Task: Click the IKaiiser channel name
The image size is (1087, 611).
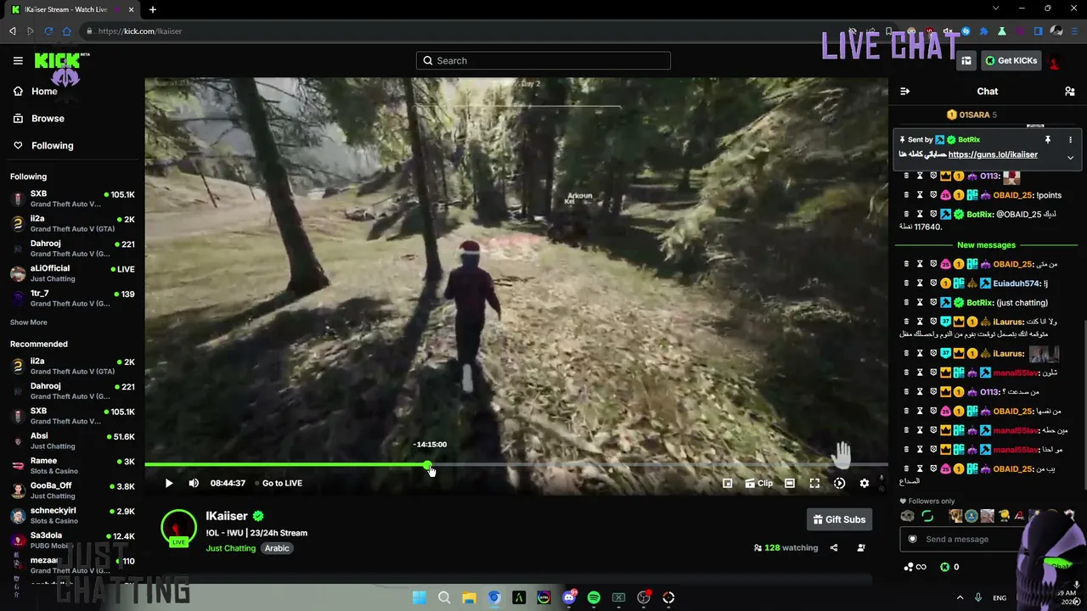Action: click(227, 516)
